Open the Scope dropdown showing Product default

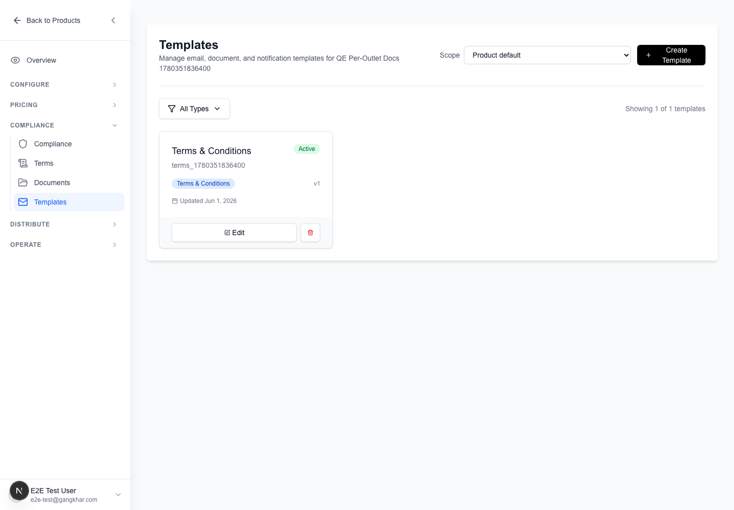(x=547, y=55)
